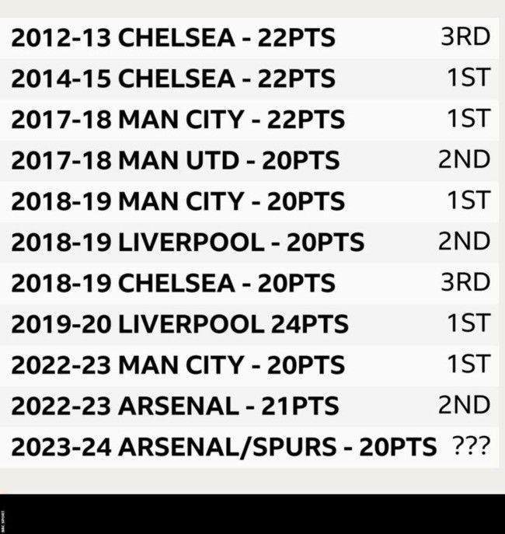
Task: Click 2ND finish beside 2022-23 Arsenal
Action: coord(464,404)
